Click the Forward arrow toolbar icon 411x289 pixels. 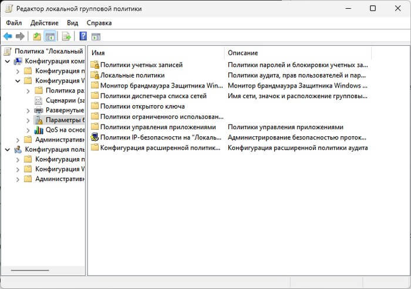[x=20, y=36]
